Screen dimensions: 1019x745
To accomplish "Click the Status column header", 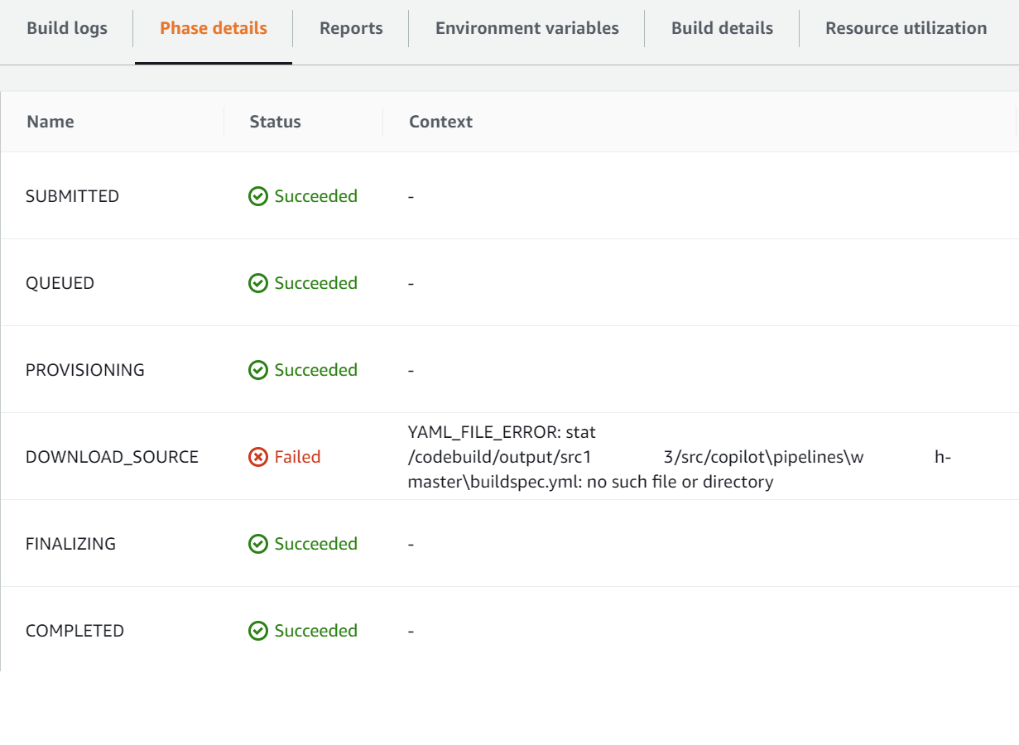I will pyautogui.click(x=275, y=122).
